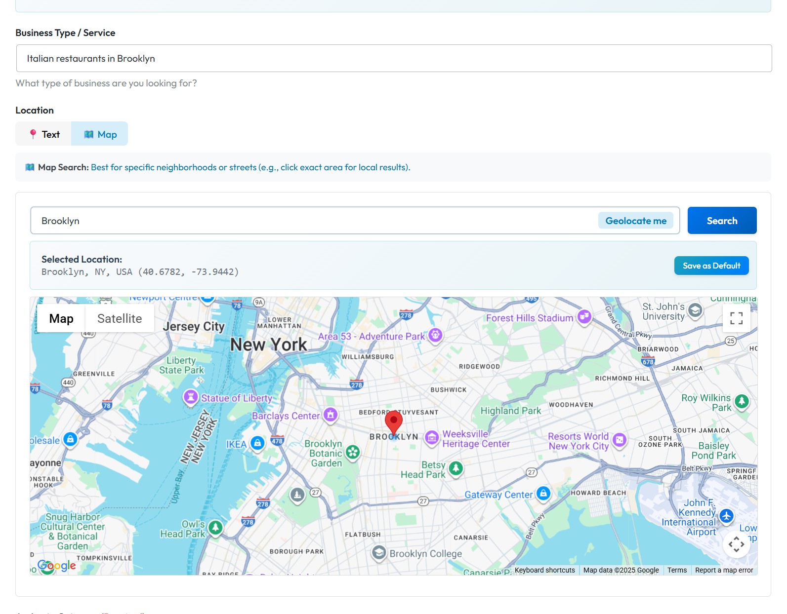
Task: Select the Map view type
Action: click(61, 319)
